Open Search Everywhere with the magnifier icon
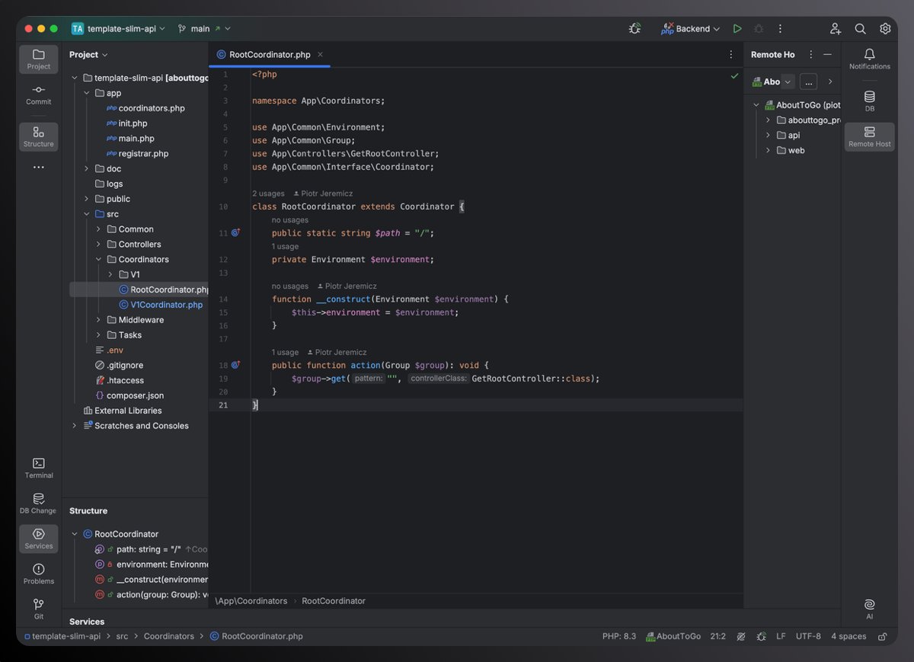Viewport: 914px width, 662px height. coord(860,28)
